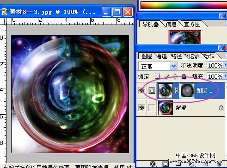Open the 正常 blend mode dropdown
The width and height of the screenshot is (227, 168).
click(x=158, y=66)
